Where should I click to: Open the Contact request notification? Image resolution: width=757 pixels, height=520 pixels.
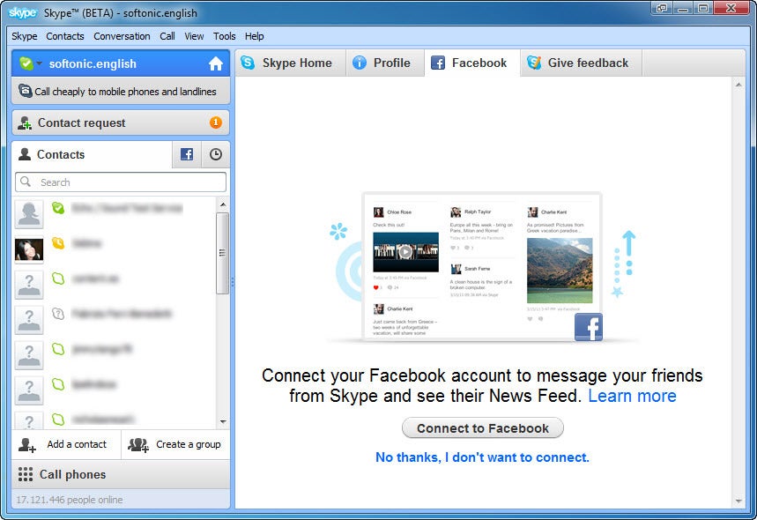point(121,123)
